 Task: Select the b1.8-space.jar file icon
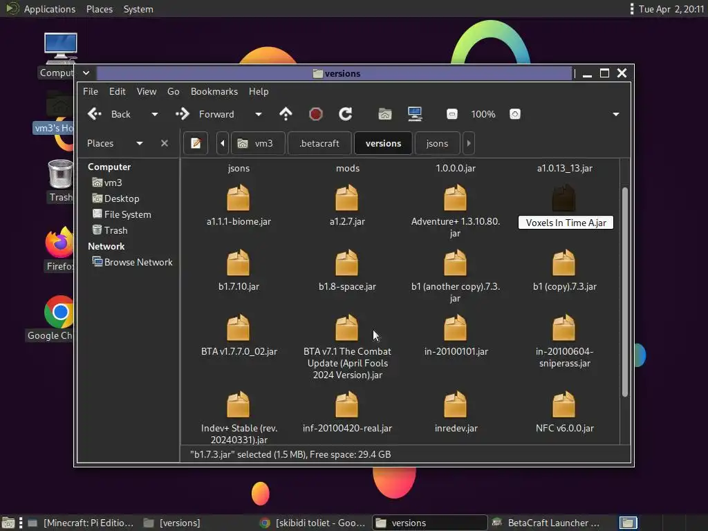(x=347, y=263)
